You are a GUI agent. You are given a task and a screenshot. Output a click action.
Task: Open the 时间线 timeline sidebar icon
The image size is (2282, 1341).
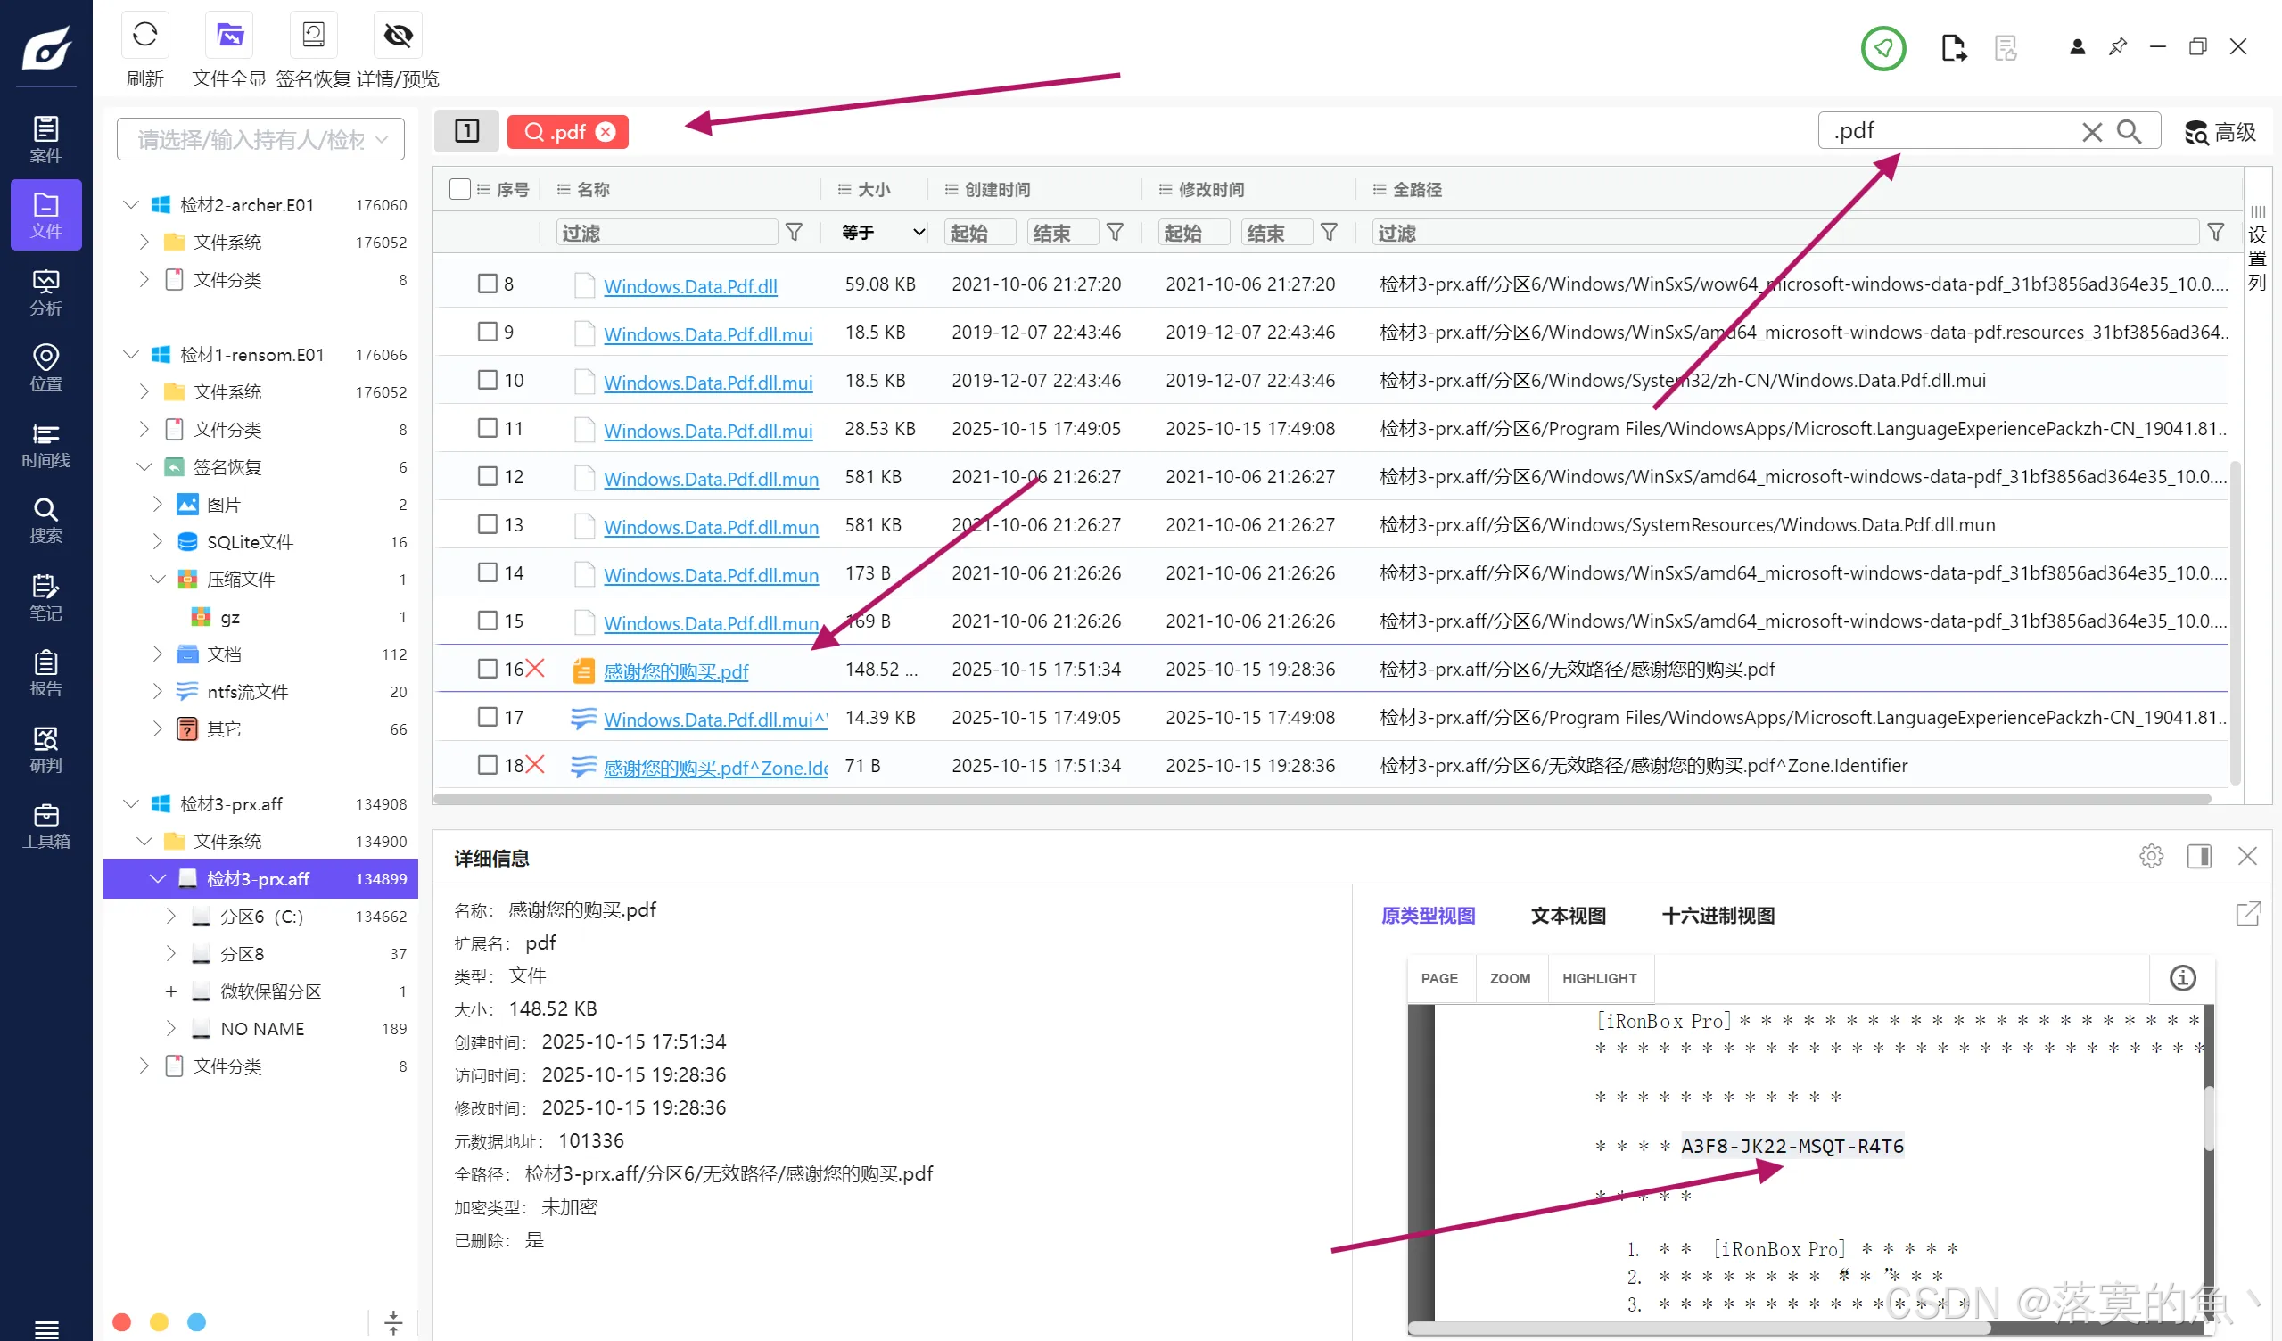(45, 445)
